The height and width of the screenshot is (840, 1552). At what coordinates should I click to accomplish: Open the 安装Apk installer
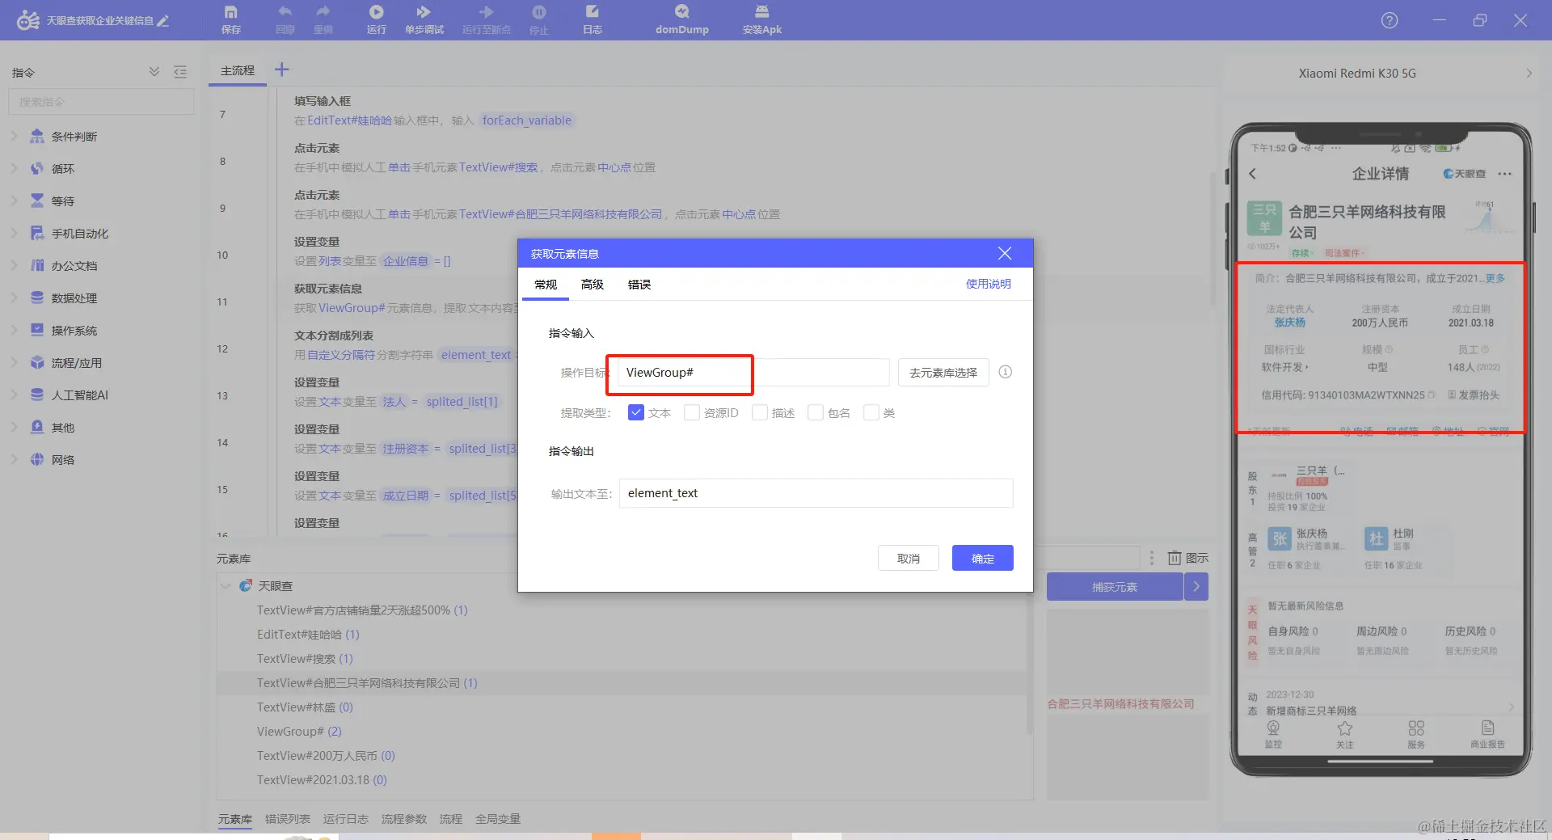[762, 19]
